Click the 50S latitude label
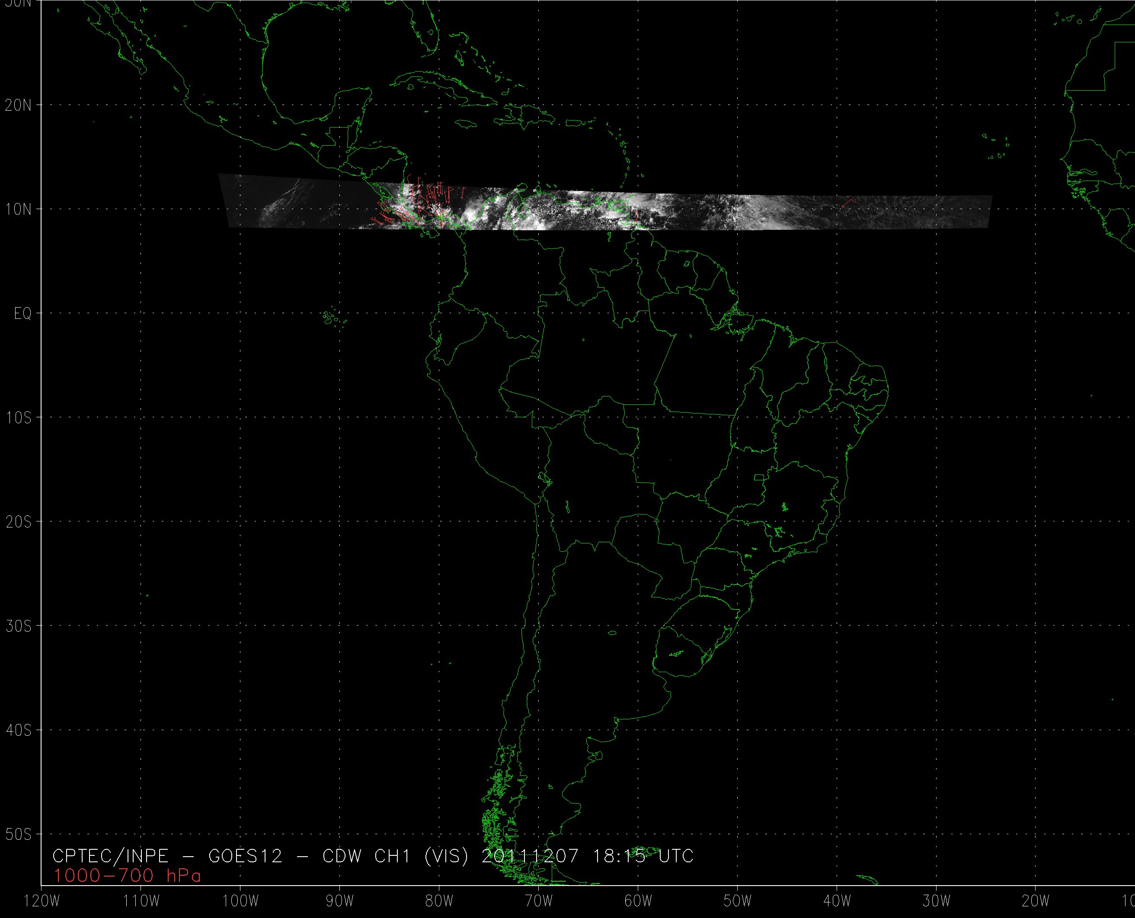Viewport: 1135px width, 918px height. click(x=19, y=835)
